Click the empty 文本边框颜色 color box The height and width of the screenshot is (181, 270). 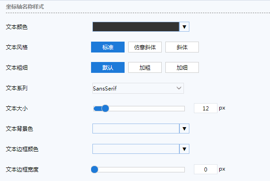pos(136,149)
